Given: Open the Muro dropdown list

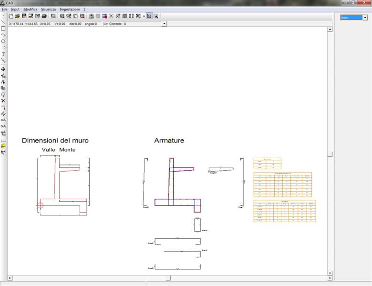Looking at the screenshot, I should pyautogui.click(x=365, y=18).
